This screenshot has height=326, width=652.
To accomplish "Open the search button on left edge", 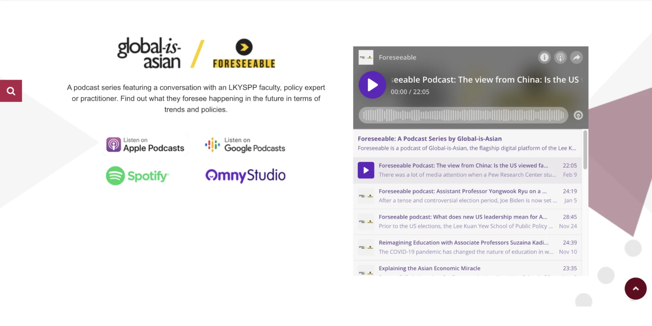I will click(x=11, y=91).
